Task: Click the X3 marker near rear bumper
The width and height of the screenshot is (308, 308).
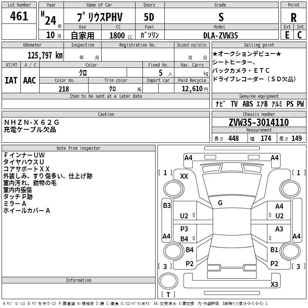Action: click(x=274, y=285)
